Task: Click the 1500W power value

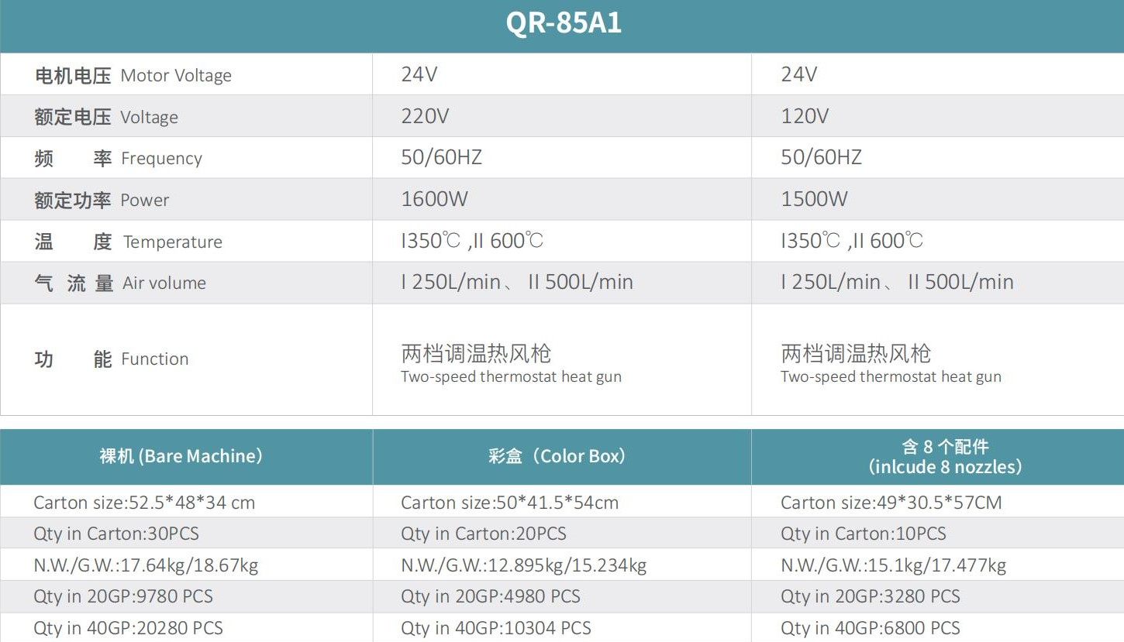Action: [x=814, y=200]
